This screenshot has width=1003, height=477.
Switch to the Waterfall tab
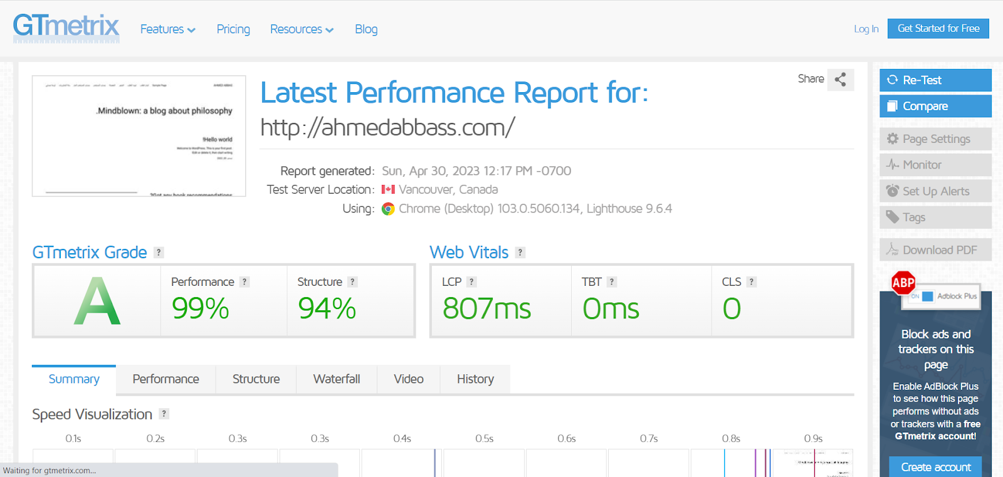[x=337, y=379]
